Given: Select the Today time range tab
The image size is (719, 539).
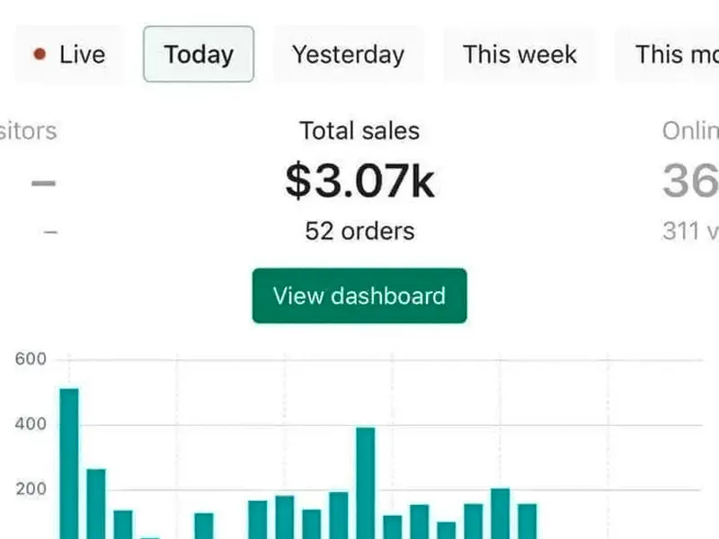Looking at the screenshot, I should point(199,55).
